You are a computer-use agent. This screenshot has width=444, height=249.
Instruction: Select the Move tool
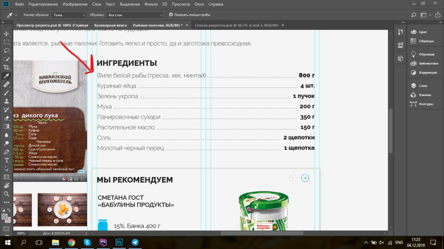click(x=6, y=34)
